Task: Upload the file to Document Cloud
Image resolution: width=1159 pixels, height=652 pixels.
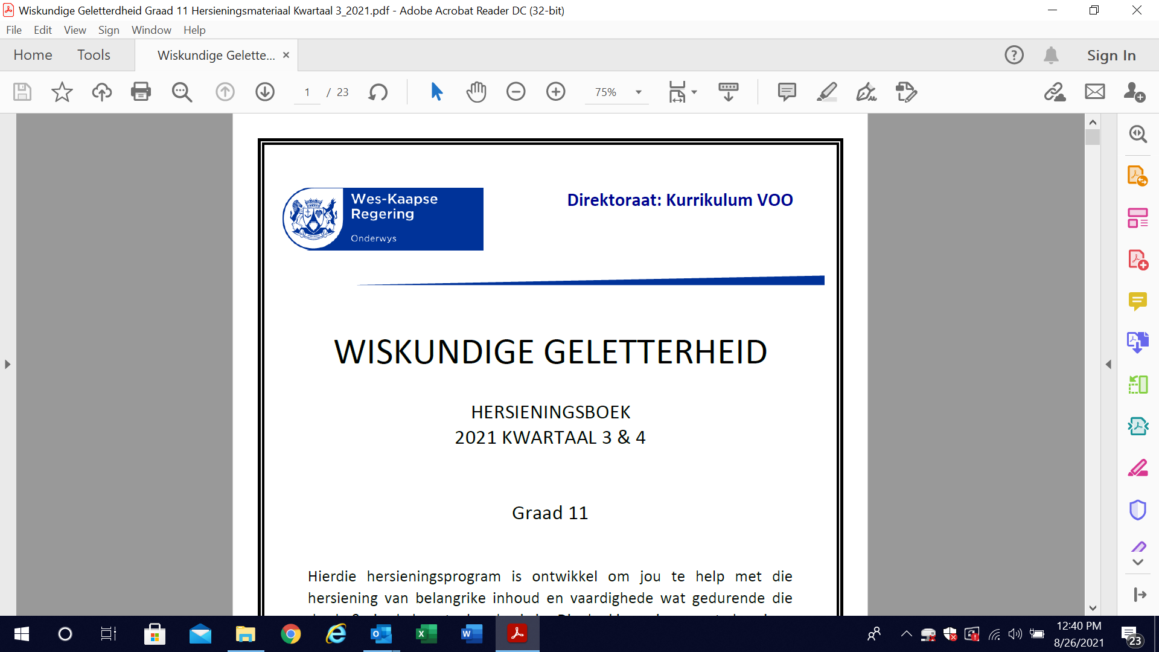Action: pos(101,92)
